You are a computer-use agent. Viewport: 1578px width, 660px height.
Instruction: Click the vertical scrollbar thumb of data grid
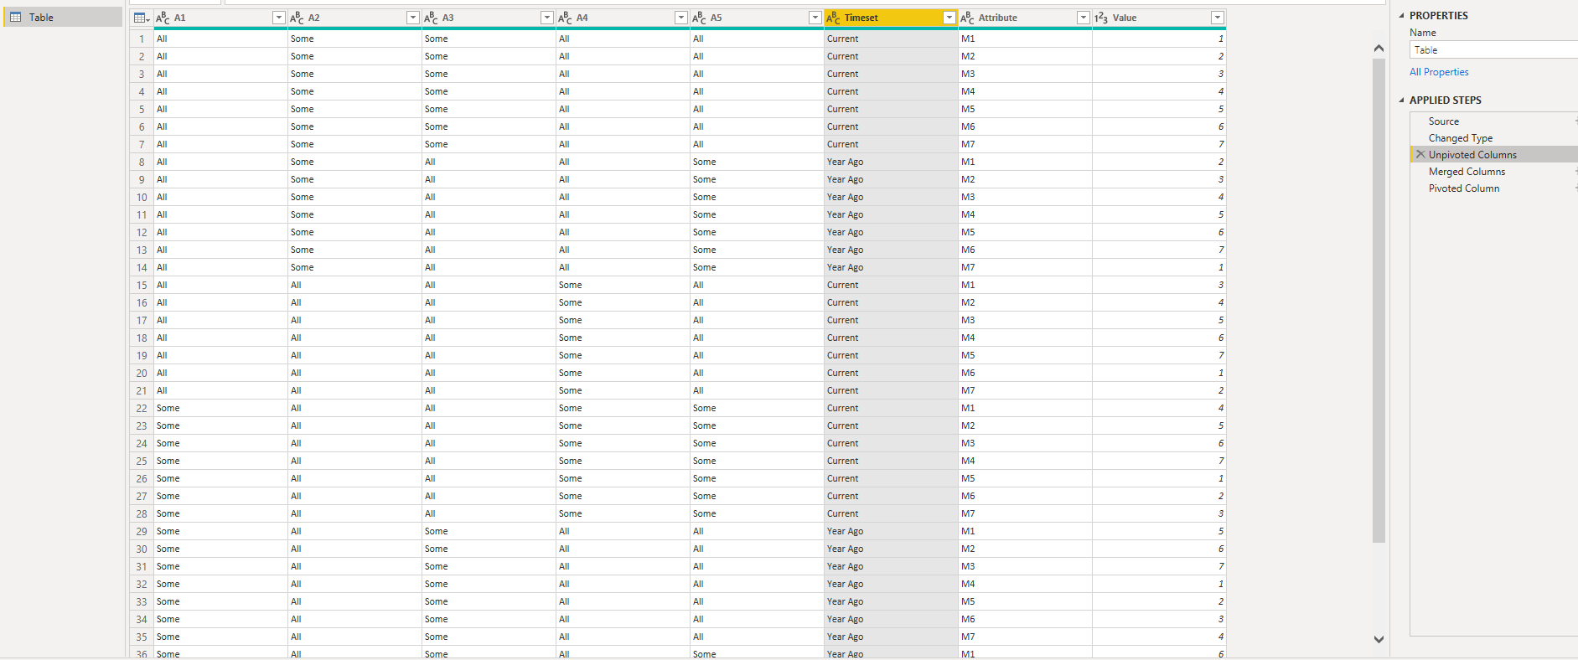[x=1379, y=300]
